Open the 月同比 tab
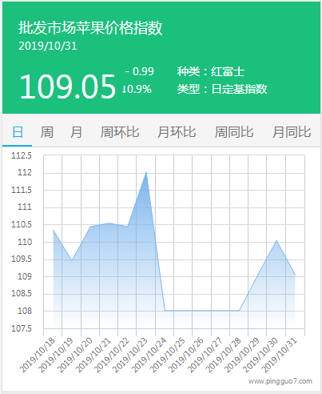The image size is (322, 394). pyautogui.click(x=292, y=132)
